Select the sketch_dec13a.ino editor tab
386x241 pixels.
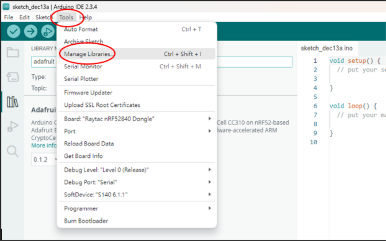point(327,48)
